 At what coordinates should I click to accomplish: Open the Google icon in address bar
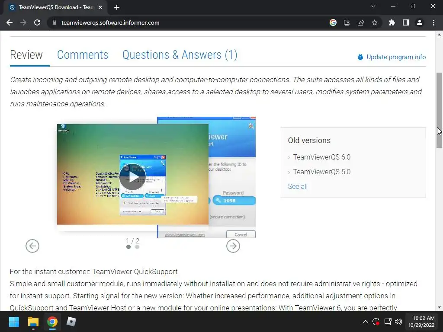tap(333, 22)
